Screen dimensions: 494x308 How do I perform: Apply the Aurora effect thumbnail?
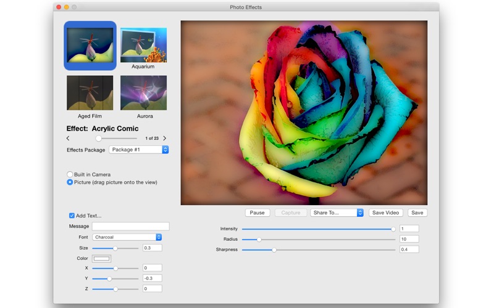click(x=143, y=93)
